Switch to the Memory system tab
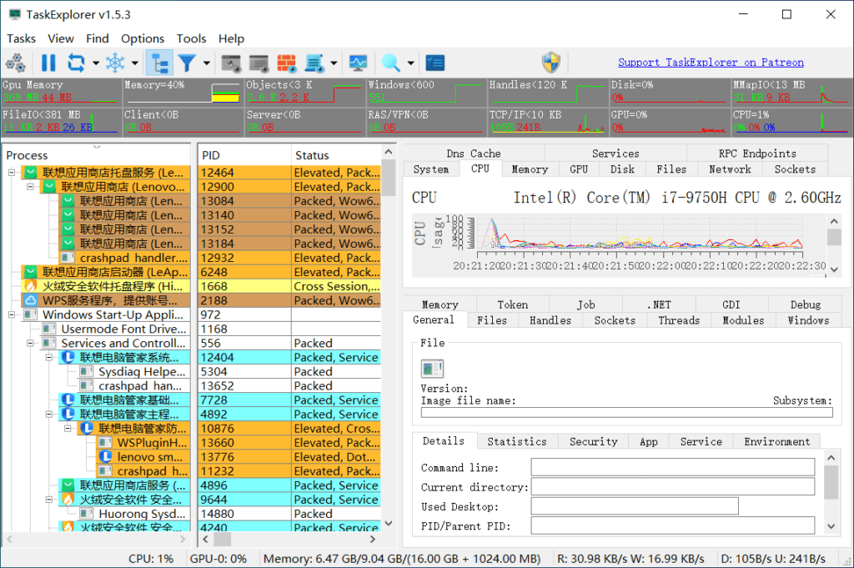854x568 pixels. click(530, 169)
